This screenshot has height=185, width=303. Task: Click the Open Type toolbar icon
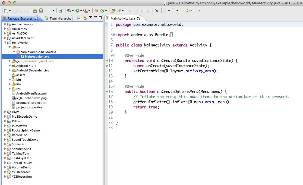(113, 11)
